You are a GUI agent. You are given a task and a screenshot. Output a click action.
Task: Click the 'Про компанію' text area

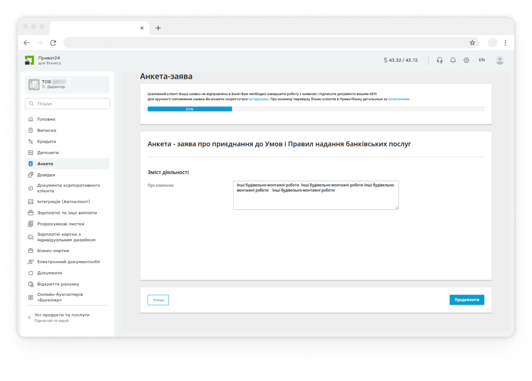[x=316, y=195]
